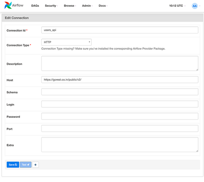Open the Admin menu
Viewport: 204px width, 182px height.
[x=87, y=6]
